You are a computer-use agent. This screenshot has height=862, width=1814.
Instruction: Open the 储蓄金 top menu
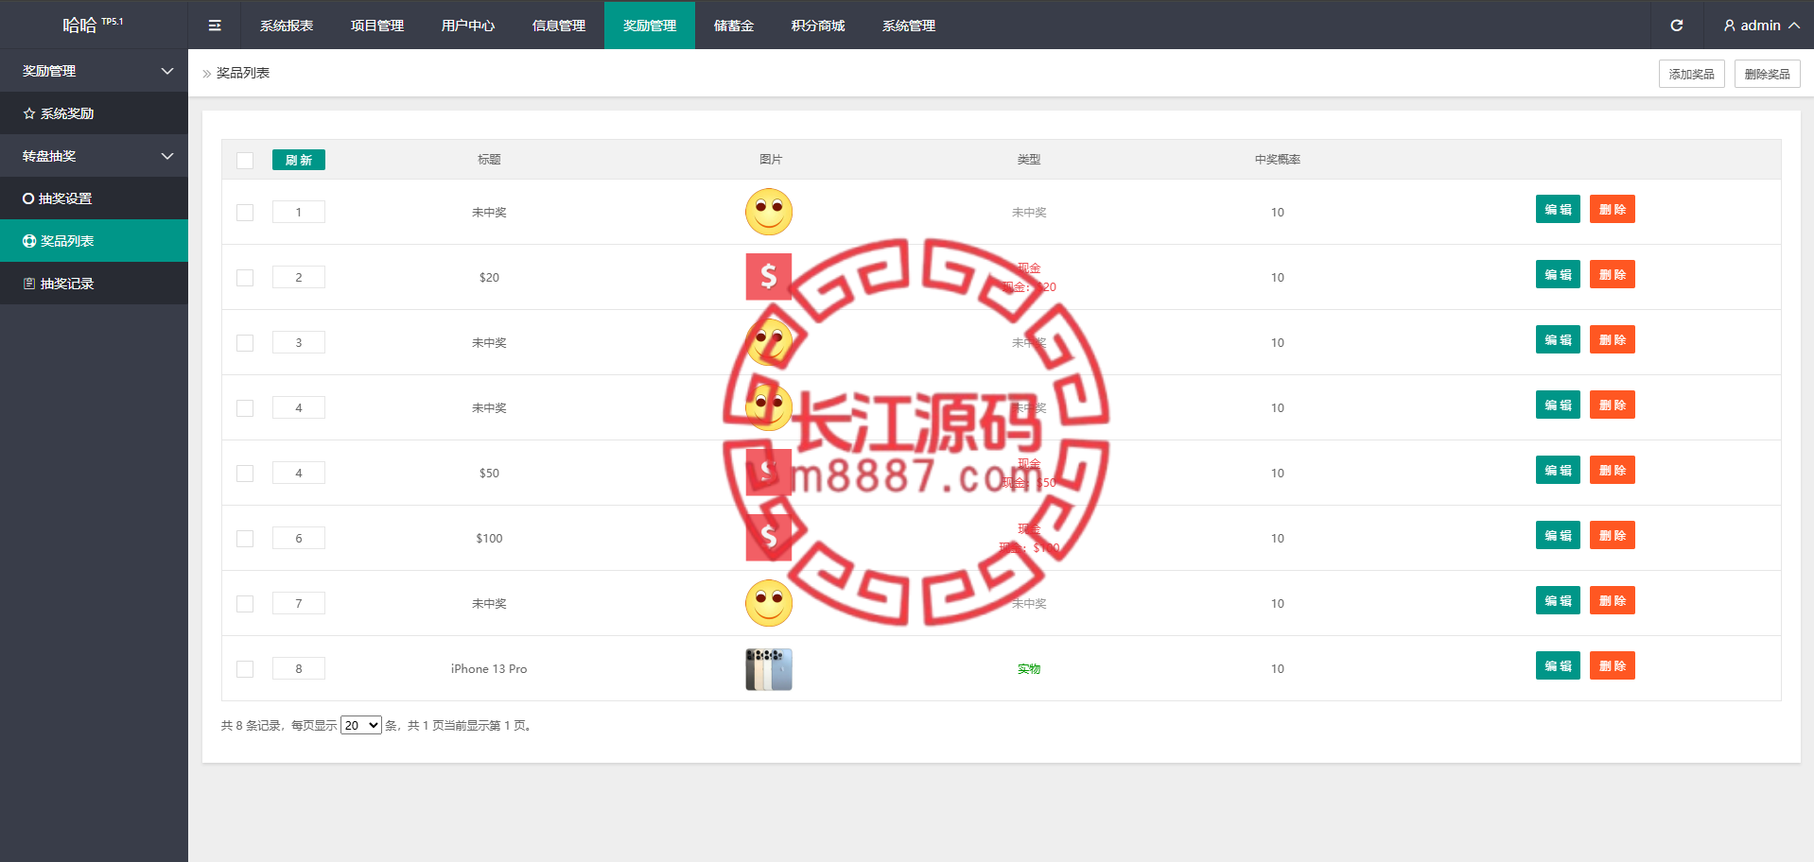tap(734, 26)
